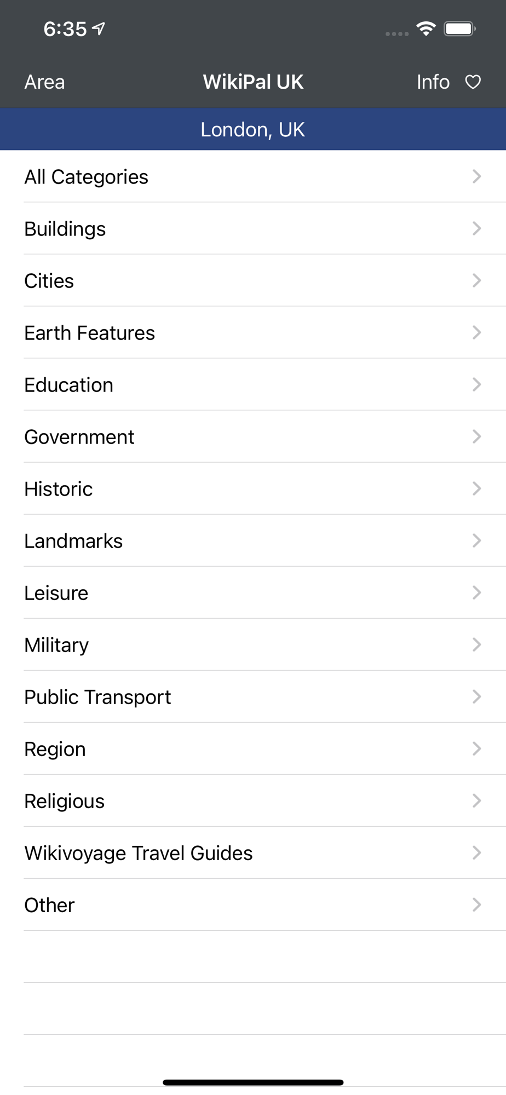This screenshot has width=506, height=1095.
Task: Open the Info page
Action: pos(433,82)
